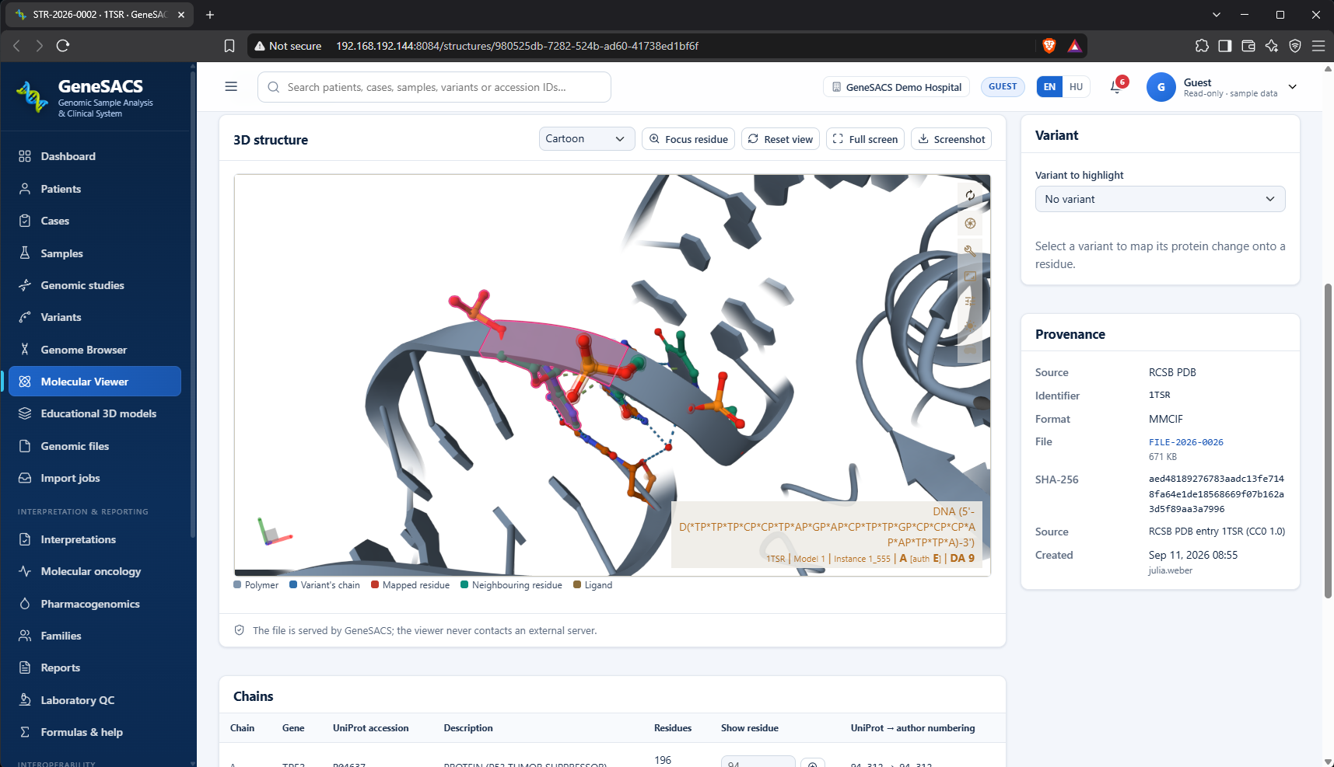Open viewer settings sliders icon
Screen dimensions: 1334x767
tap(970, 301)
